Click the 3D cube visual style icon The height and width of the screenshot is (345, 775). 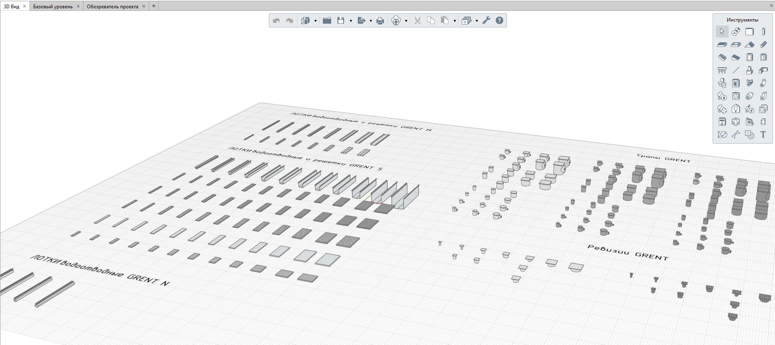coord(305,21)
